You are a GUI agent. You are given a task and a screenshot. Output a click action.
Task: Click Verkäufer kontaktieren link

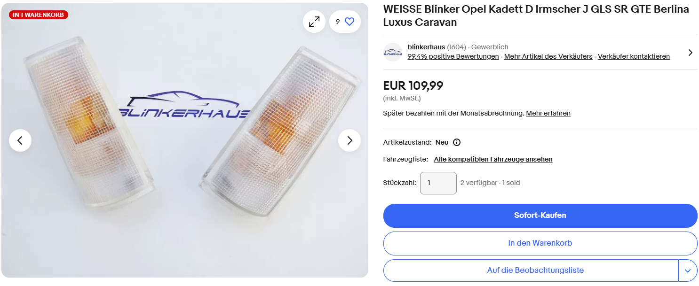tap(634, 56)
